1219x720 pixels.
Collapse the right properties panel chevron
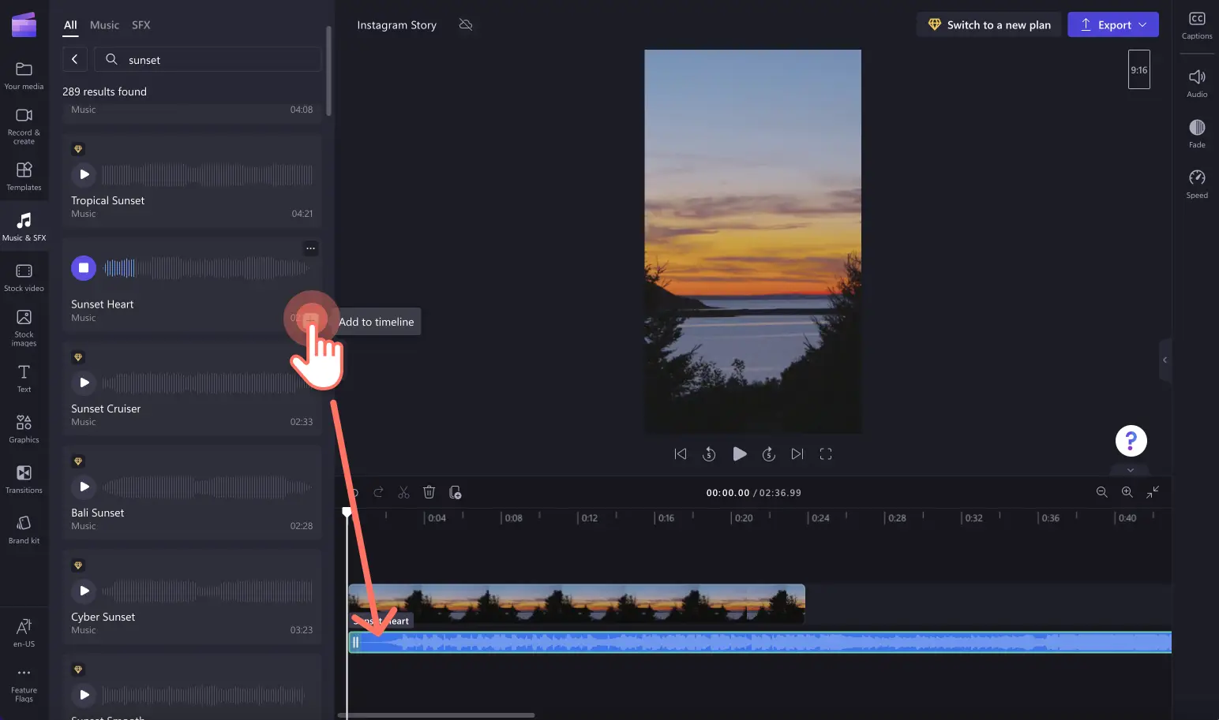coord(1165,360)
